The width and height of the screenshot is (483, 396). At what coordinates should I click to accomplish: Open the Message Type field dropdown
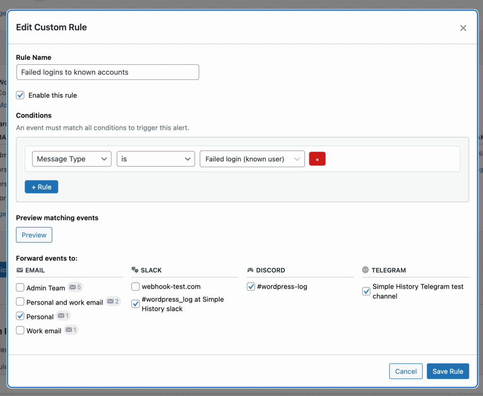(72, 159)
